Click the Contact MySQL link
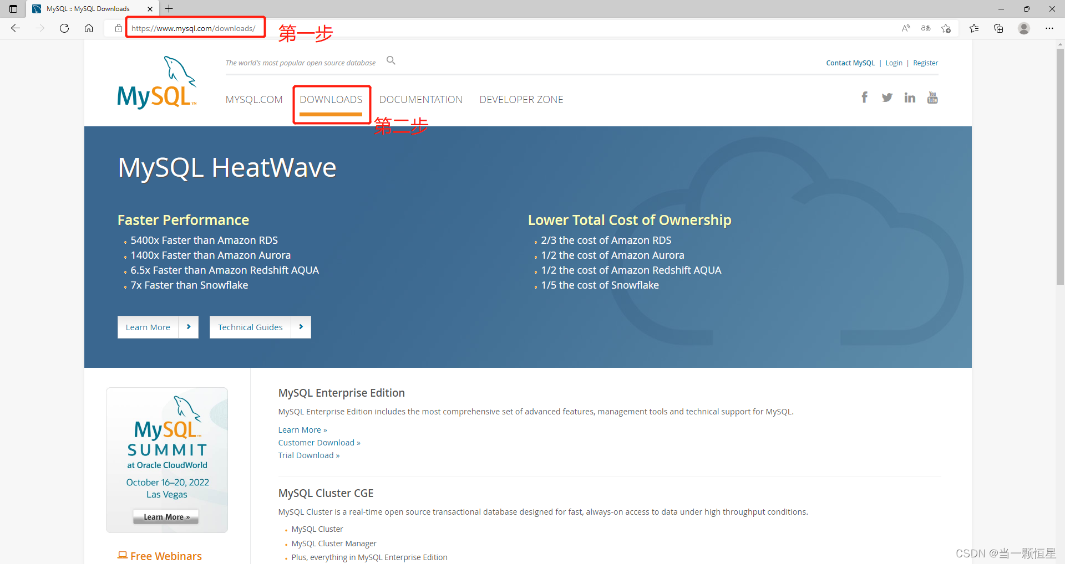Screen dimensions: 1065x564 [x=850, y=63]
